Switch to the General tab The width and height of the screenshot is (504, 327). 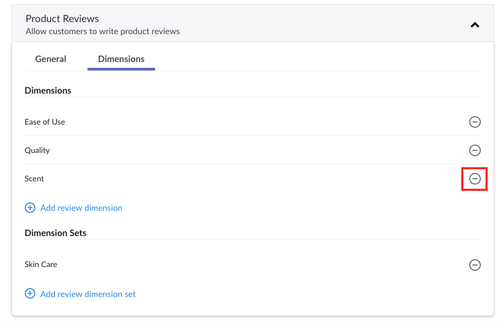[x=51, y=59]
